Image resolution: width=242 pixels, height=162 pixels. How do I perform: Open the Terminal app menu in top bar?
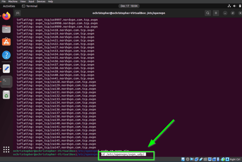30,6
